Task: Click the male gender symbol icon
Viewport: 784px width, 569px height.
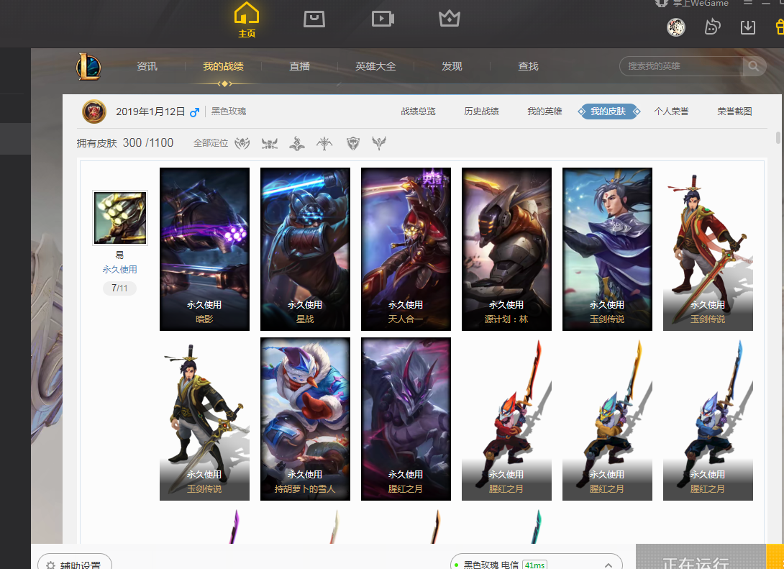Action: (194, 112)
